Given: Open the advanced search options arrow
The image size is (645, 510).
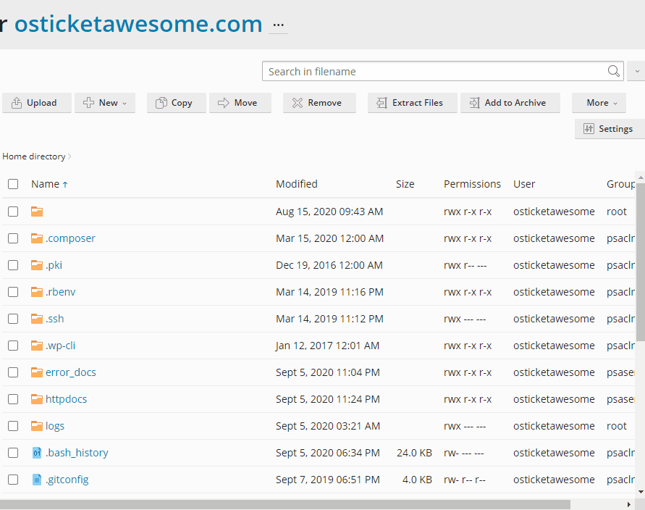Looking at the screenshot, I should [x=636, y=71].
